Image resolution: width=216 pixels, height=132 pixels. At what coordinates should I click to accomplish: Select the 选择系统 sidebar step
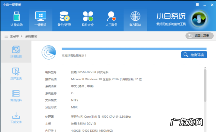(16, 74)
